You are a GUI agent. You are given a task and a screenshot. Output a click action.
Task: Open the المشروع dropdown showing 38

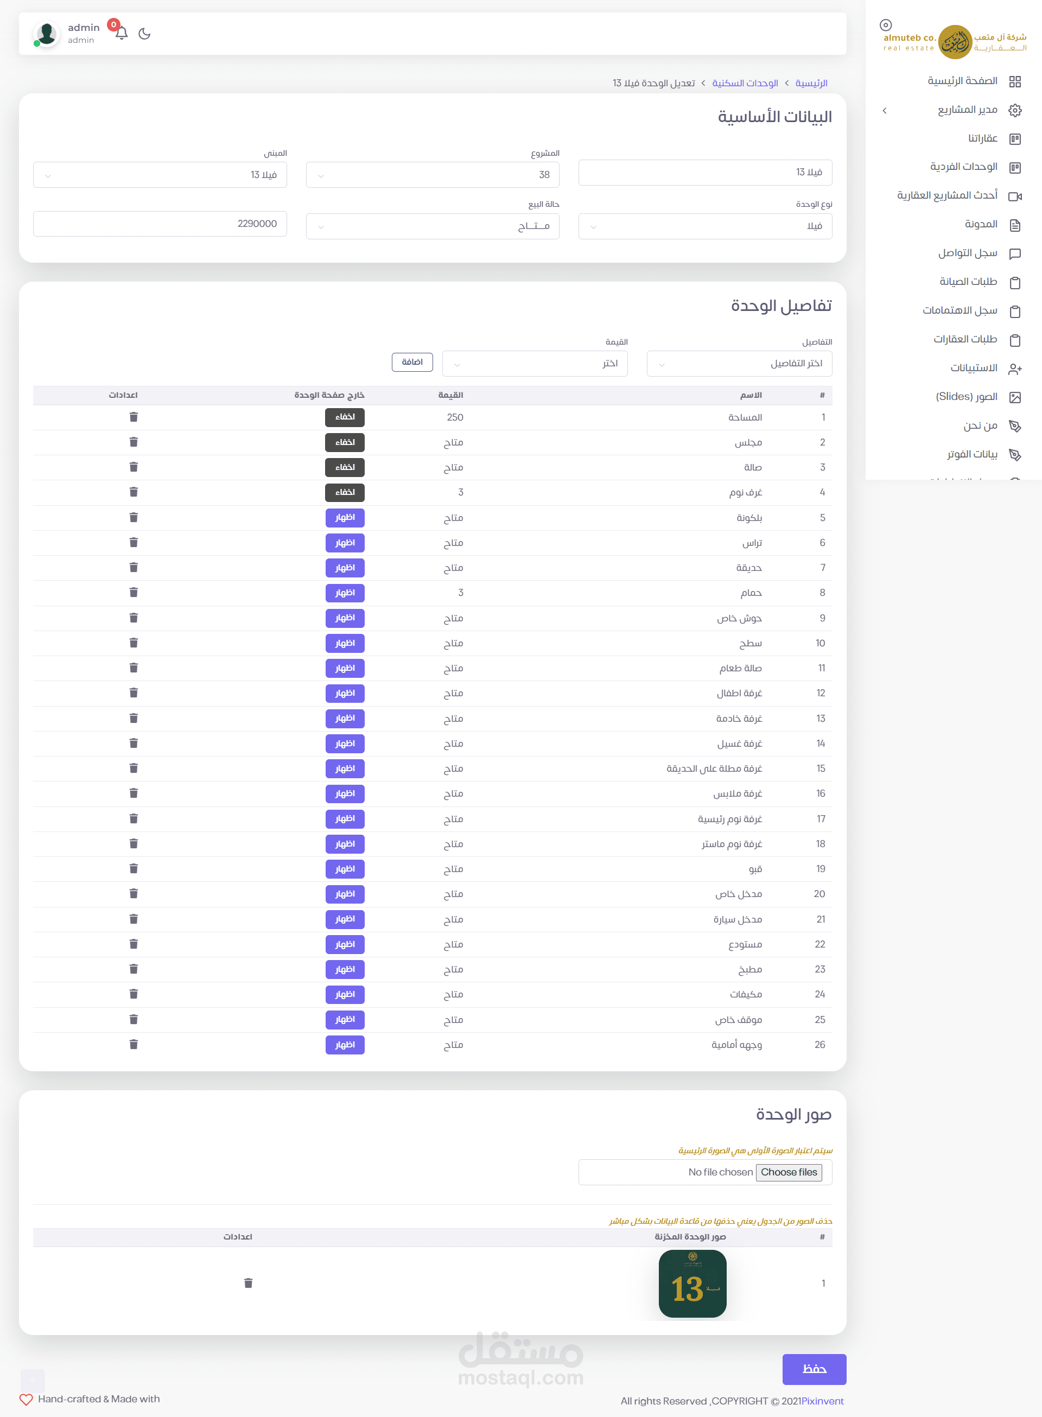(432, 175)
